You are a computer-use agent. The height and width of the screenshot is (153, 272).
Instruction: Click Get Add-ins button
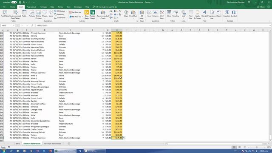75,12
